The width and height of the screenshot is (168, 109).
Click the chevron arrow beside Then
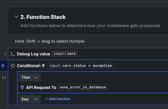(36, 77)
